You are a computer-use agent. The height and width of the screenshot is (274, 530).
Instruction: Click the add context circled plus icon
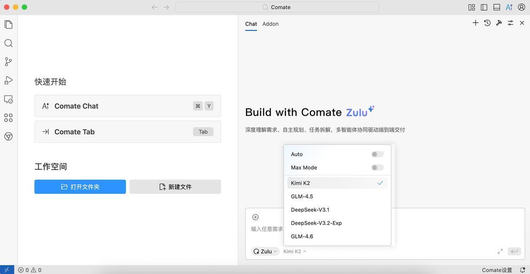click(x=255, y=217)
